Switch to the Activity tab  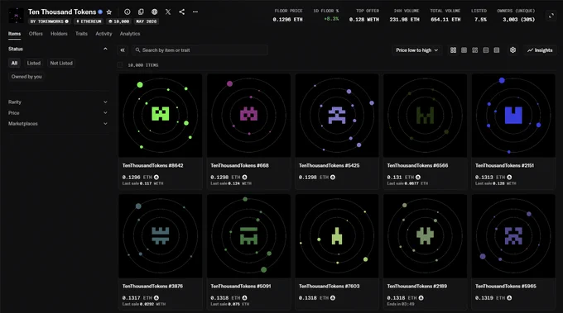[103, 34]
